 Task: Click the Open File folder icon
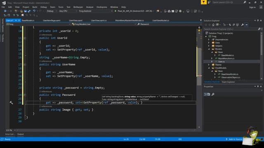point(21,11)
